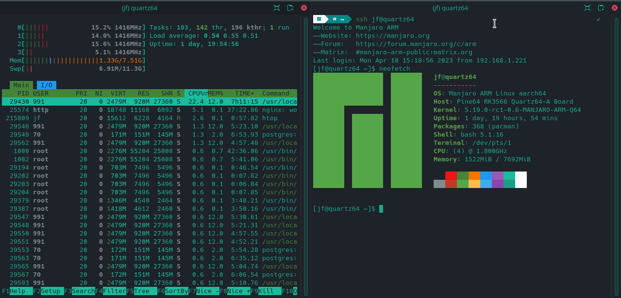Viewport: 621px width, 298px height.
Task: Open new tab icon in left pane
Action: (290, 8)
